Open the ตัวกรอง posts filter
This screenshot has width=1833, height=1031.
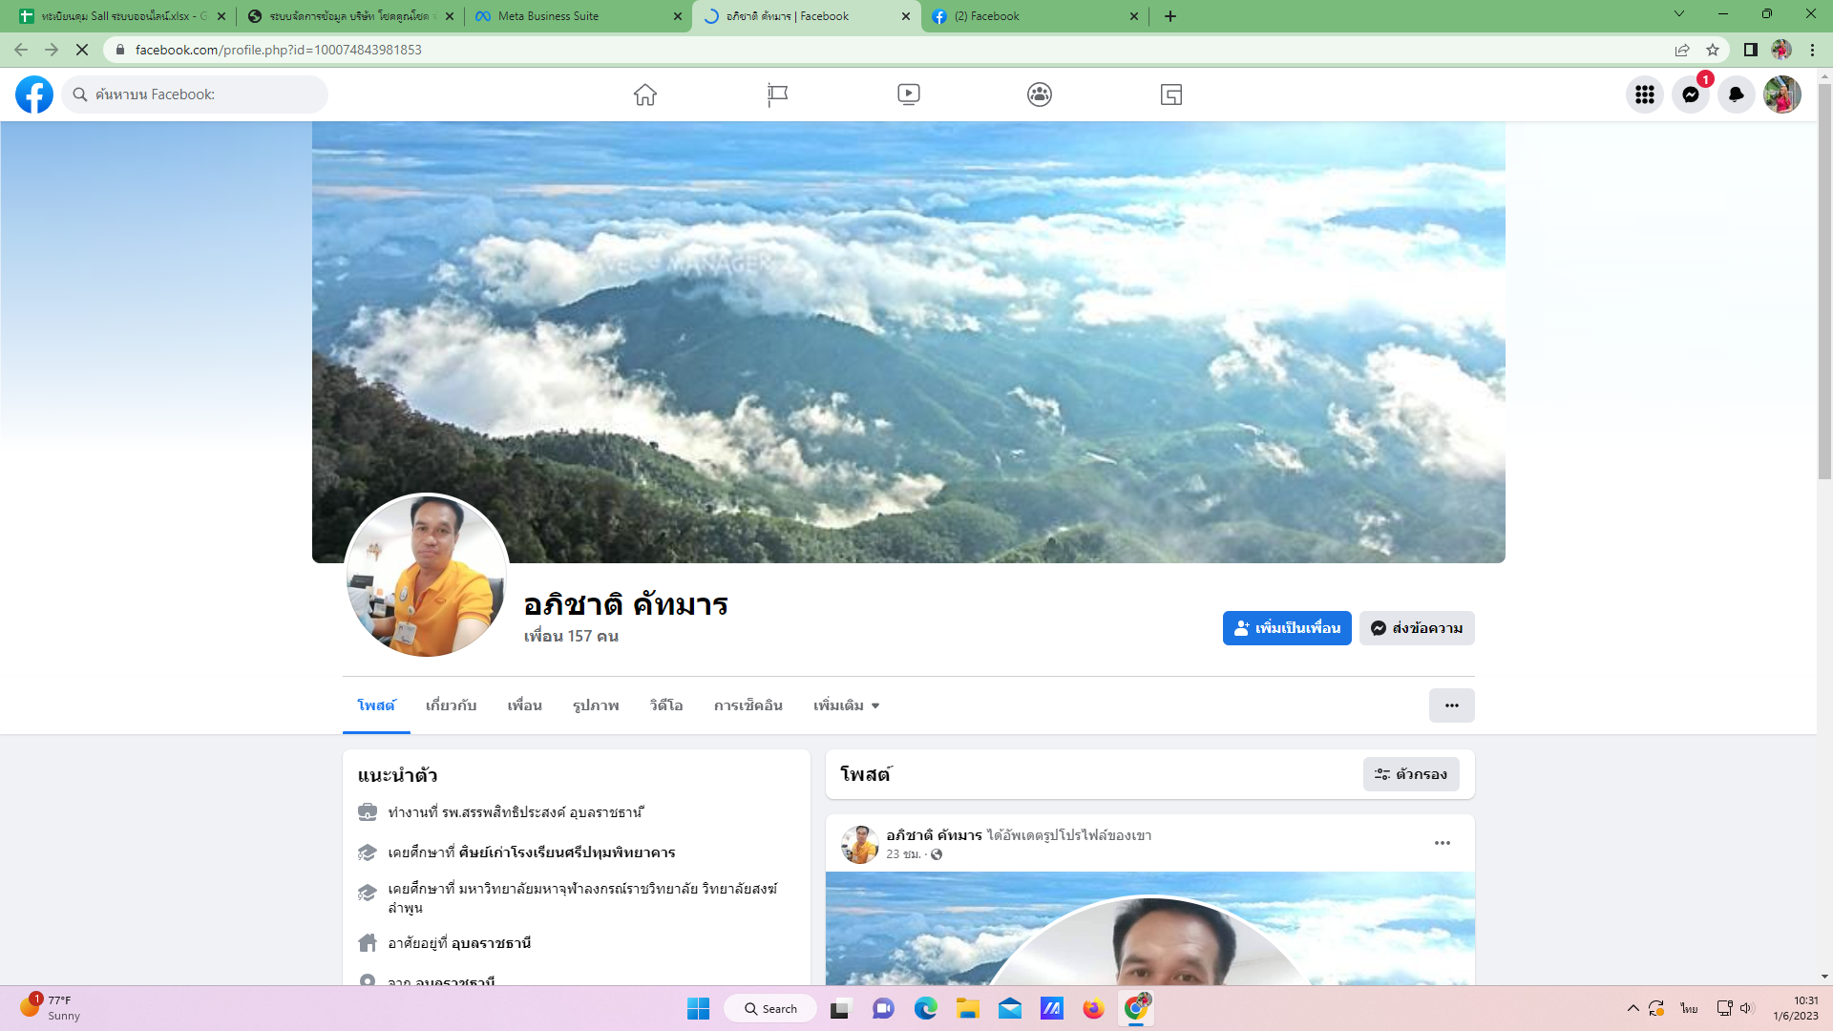tap(1410, 774)
